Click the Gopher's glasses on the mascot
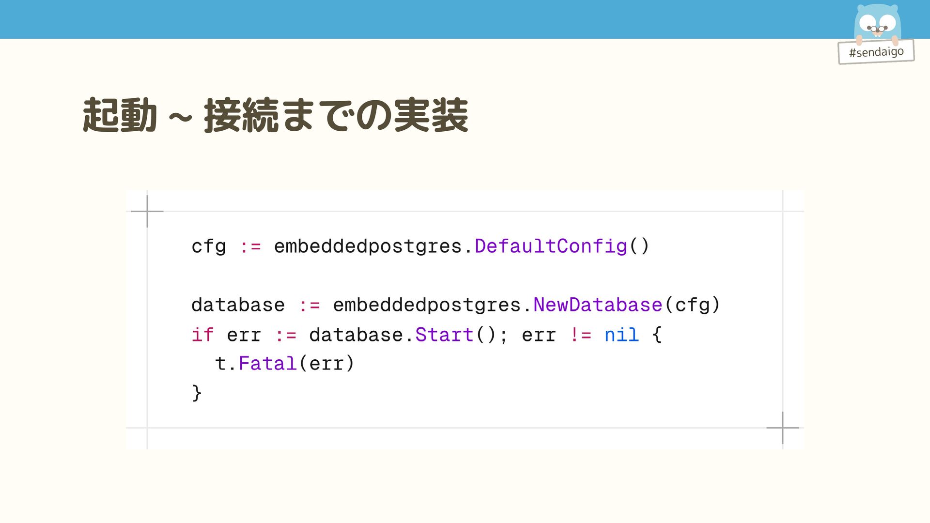This screenshot has height=523, width=930. (x=877, y=29)
